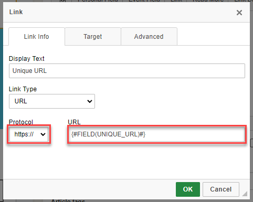
Task: Open the Target tab
Action: 93,37
